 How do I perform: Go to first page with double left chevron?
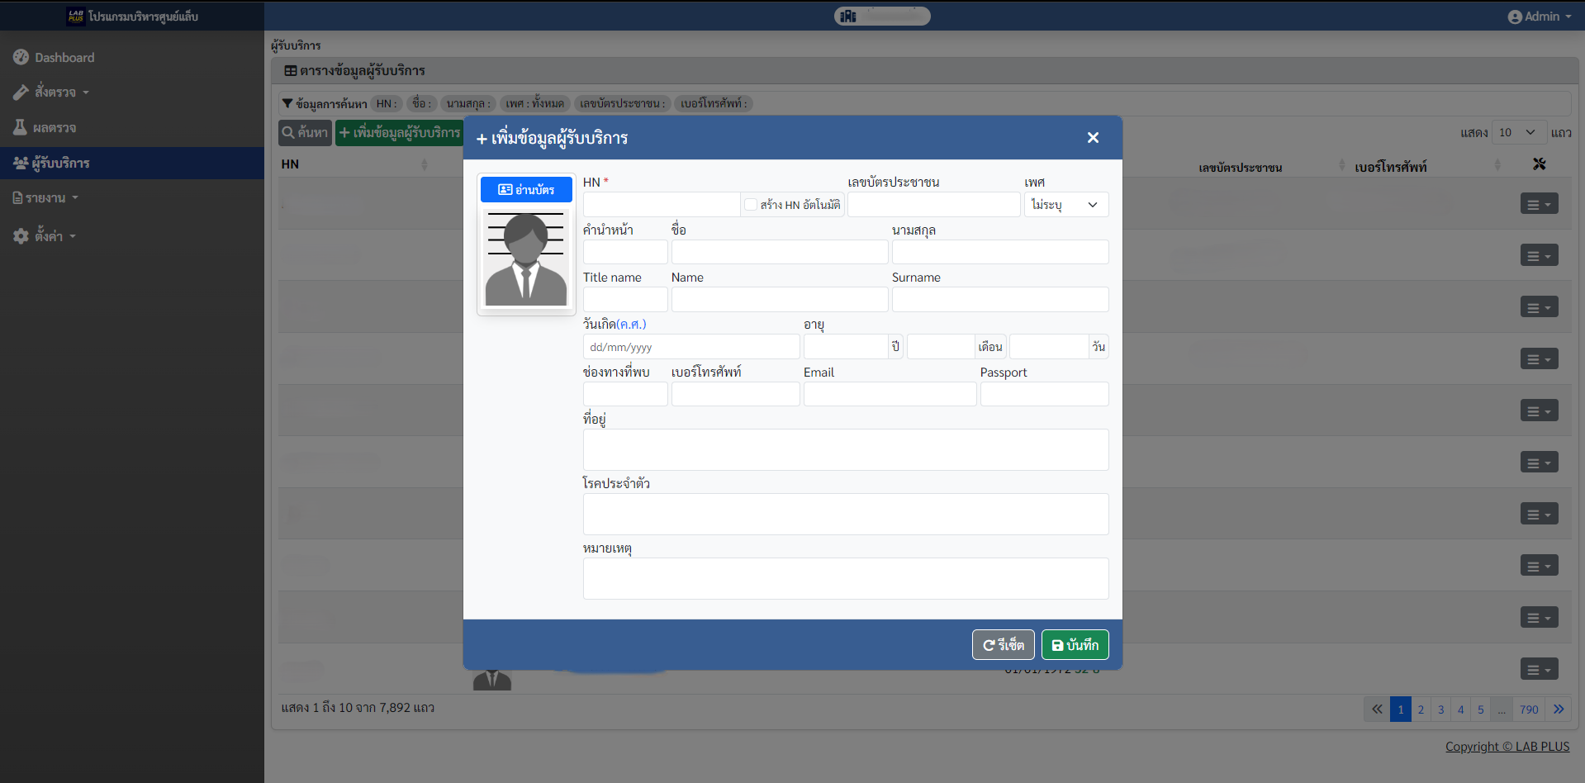pos(1377,709)
